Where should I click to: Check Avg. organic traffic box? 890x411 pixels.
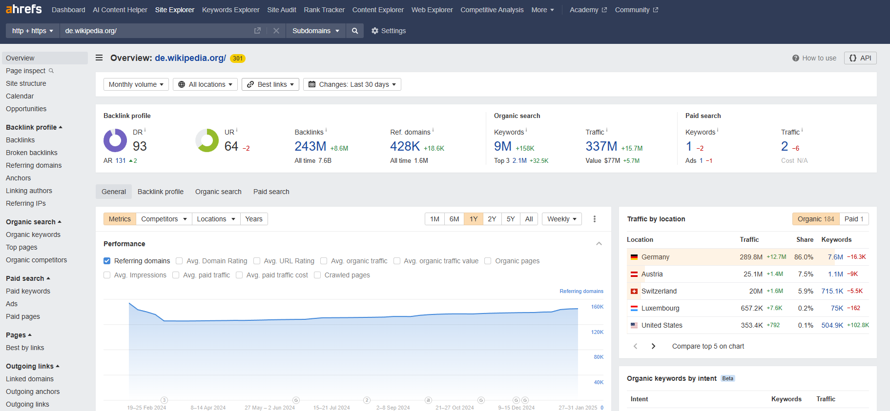[324, 261]
